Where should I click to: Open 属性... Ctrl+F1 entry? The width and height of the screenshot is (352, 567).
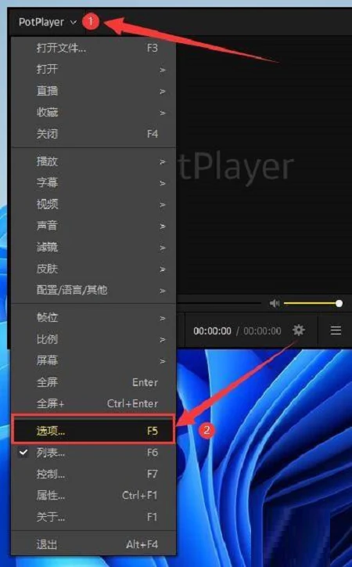click(x=94, y=495)
